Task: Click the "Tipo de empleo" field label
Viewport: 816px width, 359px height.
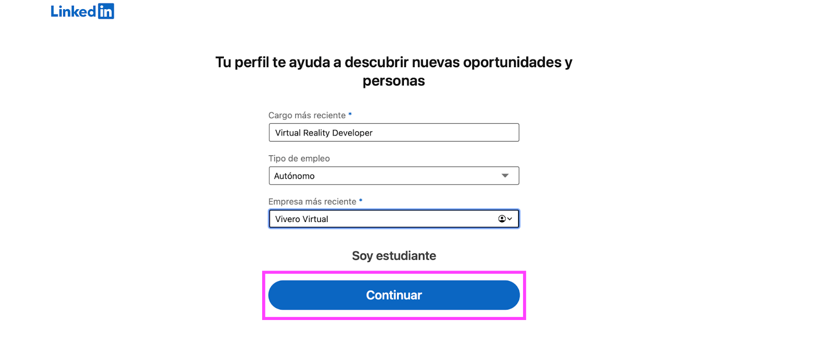Action: 299,159
